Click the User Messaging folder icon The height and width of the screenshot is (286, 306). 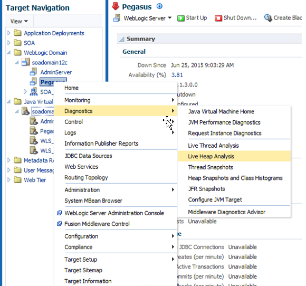tap(17, 170)
